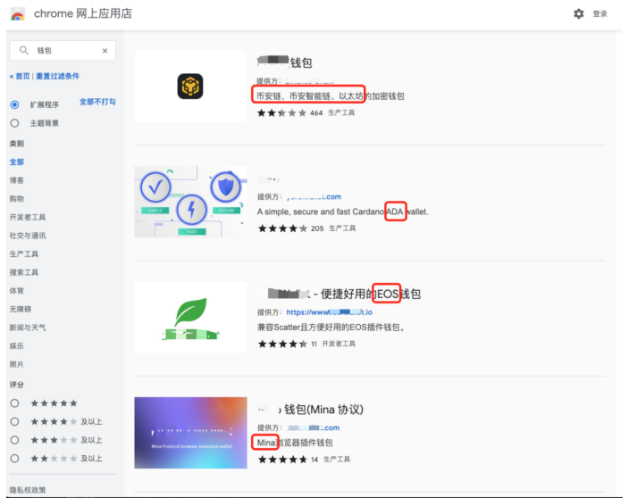Open the first extension title ending in 钱包

pos(284,62)
